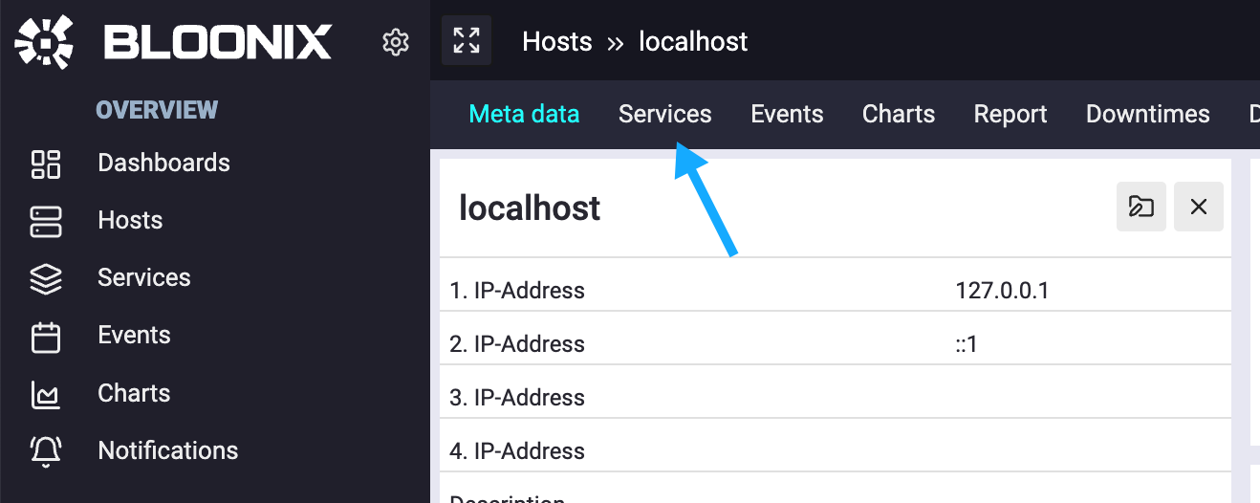Click the OVERVIEW section heading
The height and width of the screenshot is (503, 1260).
[x=157, y=110]
